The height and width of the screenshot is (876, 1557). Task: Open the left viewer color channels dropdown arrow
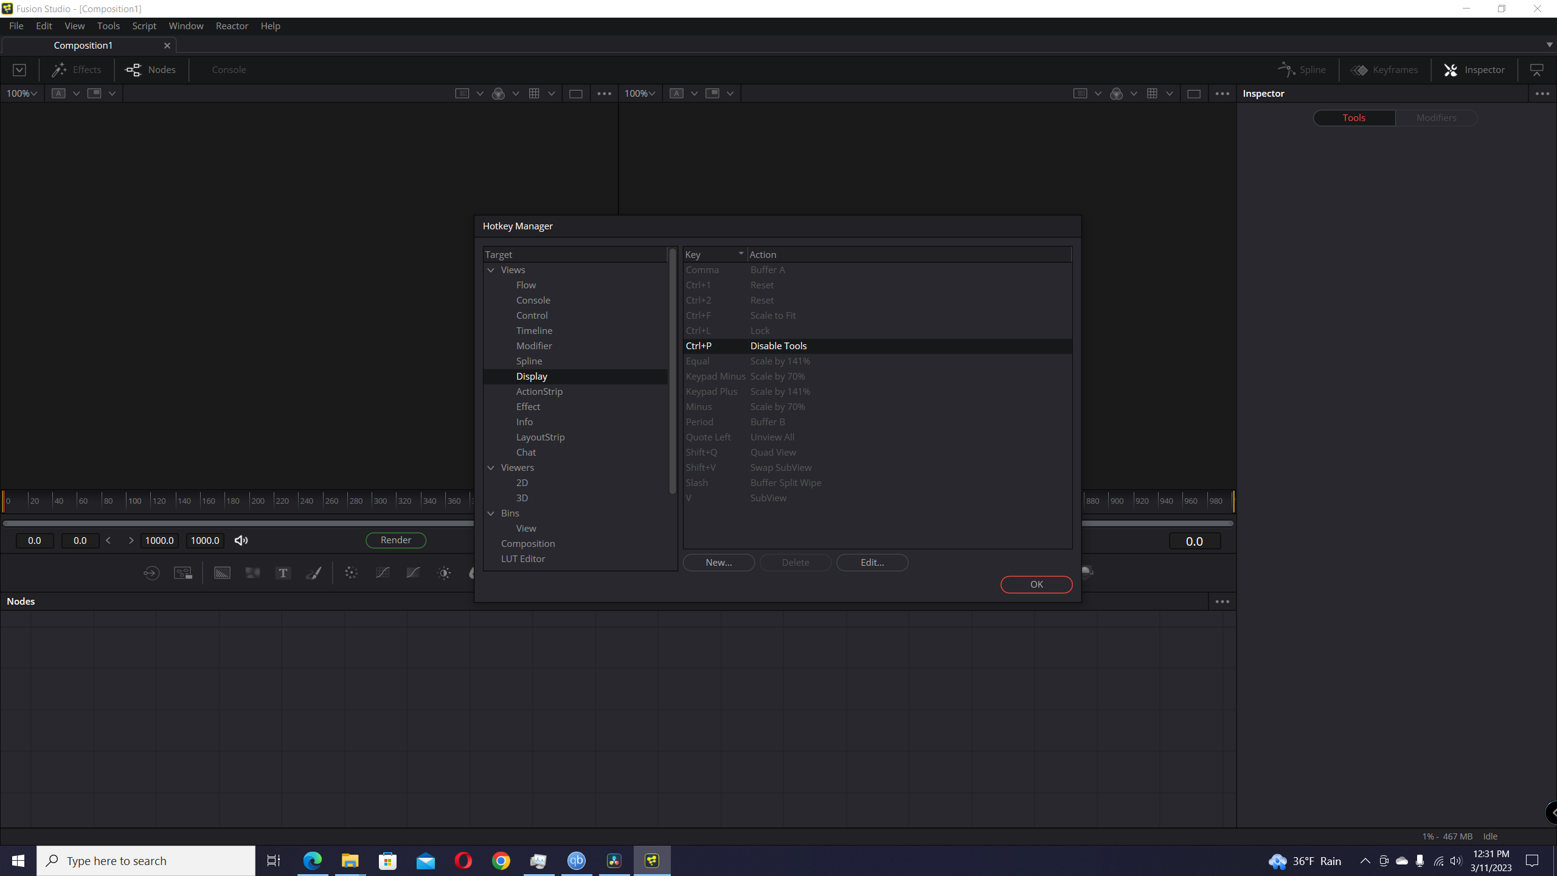(x=516, y=93)
